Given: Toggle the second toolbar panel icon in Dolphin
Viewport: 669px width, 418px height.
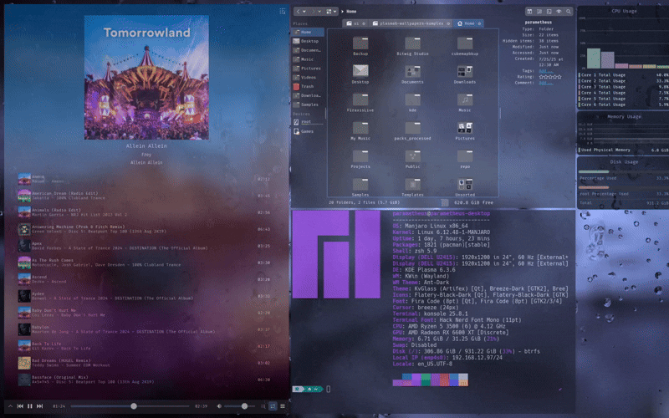Looking at the screenshot, I should [x=539, y=12].
